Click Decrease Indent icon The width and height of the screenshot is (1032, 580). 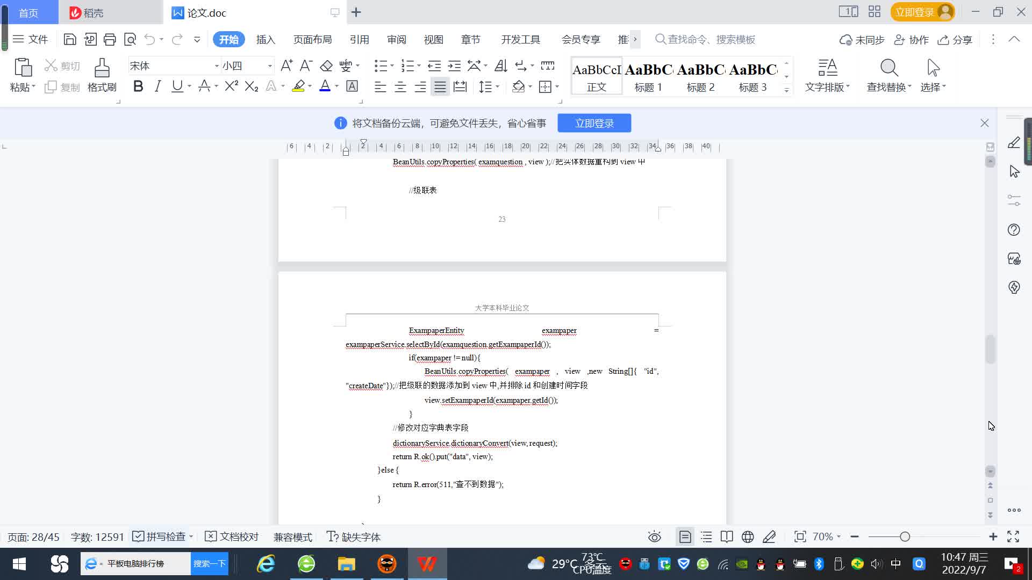pyautogui.click(x=434, y=66)
